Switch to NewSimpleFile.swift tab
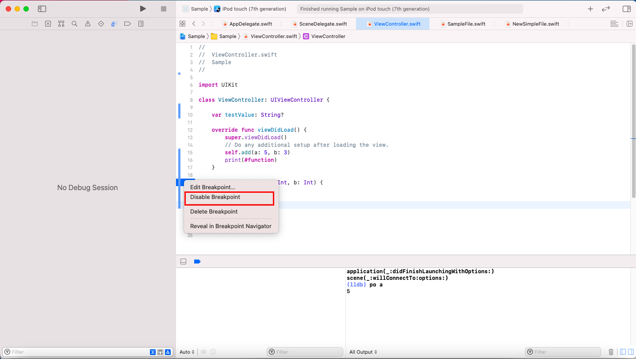Screen dimensions: 636x359 (x=532, y=24)
